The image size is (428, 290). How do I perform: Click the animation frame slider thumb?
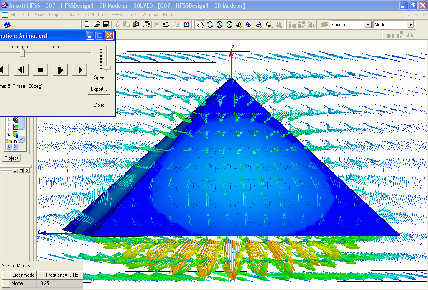click(x=23, y=52)
